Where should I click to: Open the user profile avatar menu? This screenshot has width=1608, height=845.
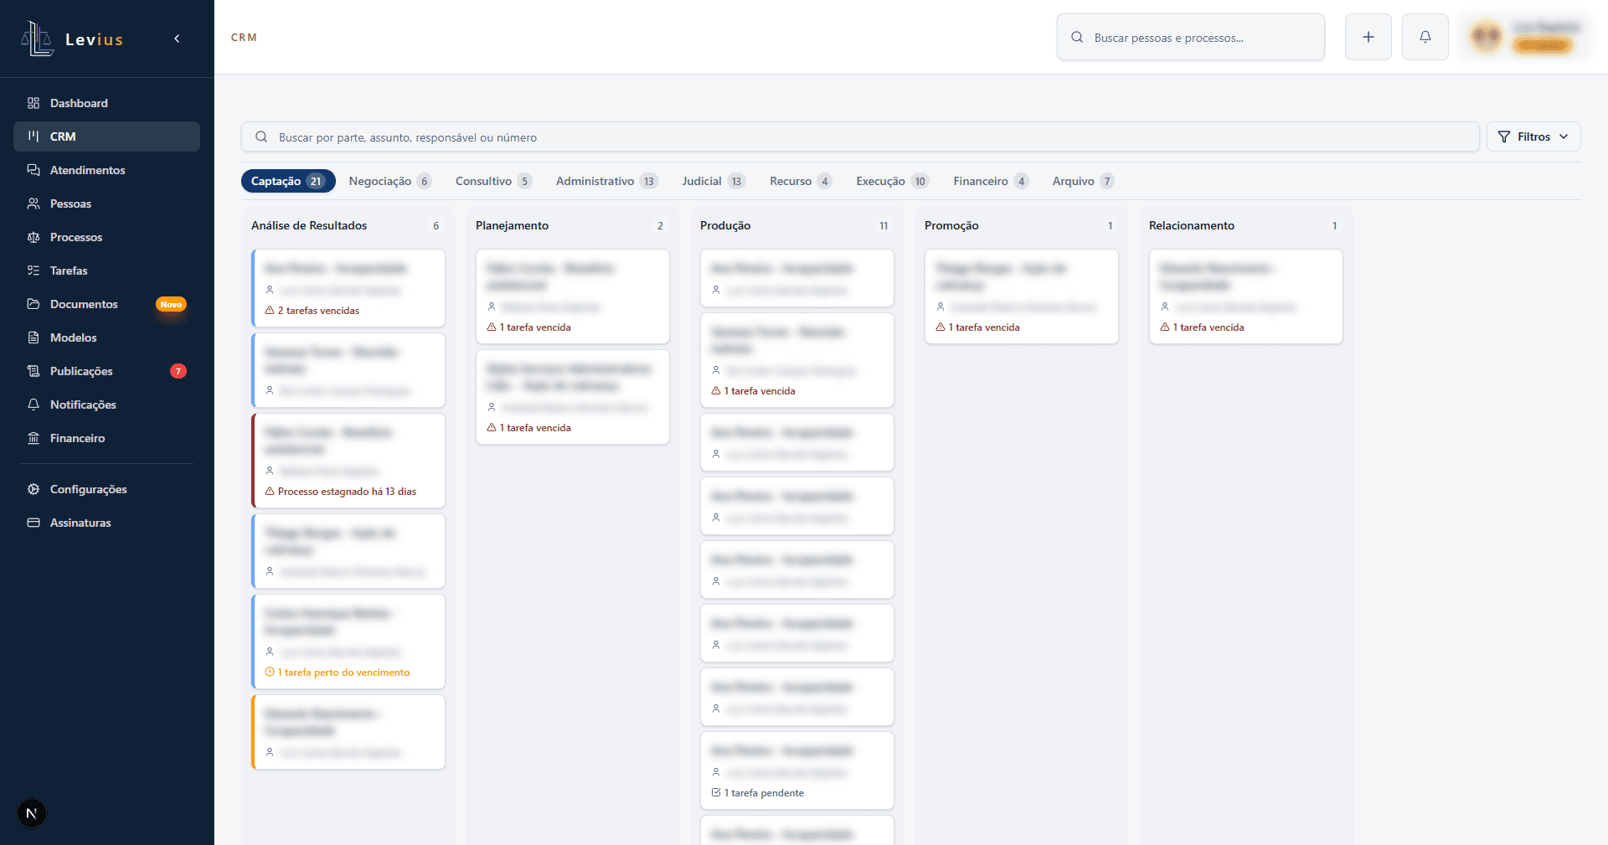click(x=1487, y=37)
